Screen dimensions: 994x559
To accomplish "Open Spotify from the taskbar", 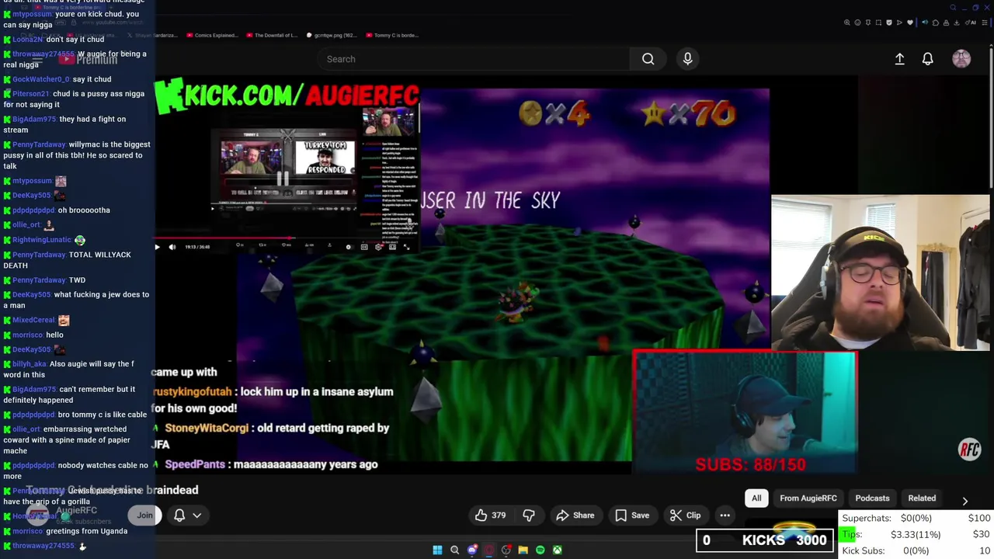I will point(540,550).
